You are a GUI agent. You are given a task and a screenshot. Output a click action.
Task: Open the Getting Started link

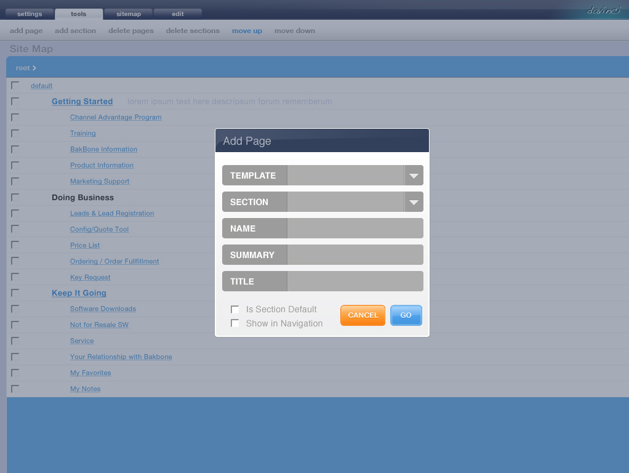(82, 101)
